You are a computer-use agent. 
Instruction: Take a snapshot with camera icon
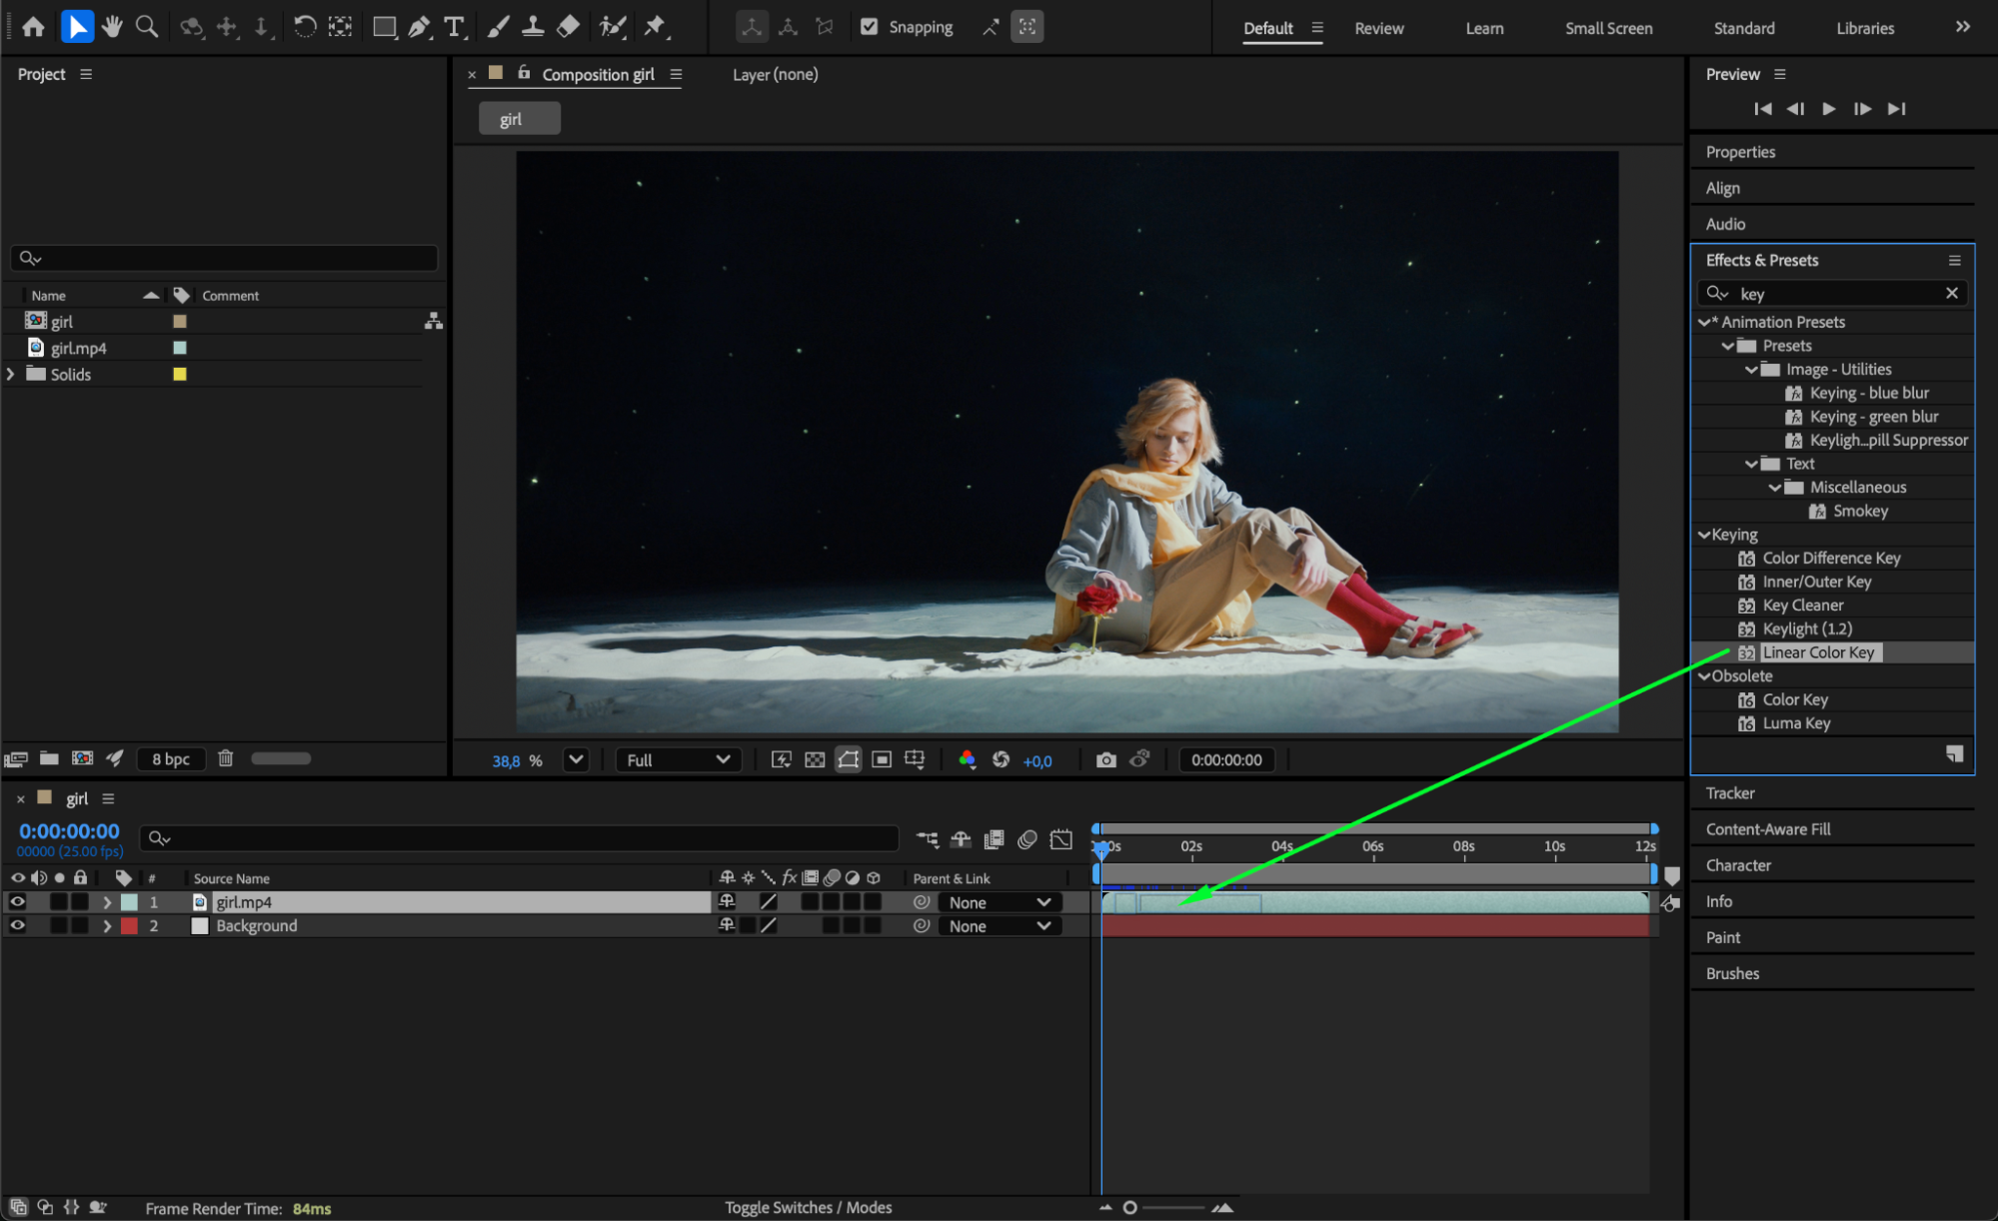[1105, 760]
